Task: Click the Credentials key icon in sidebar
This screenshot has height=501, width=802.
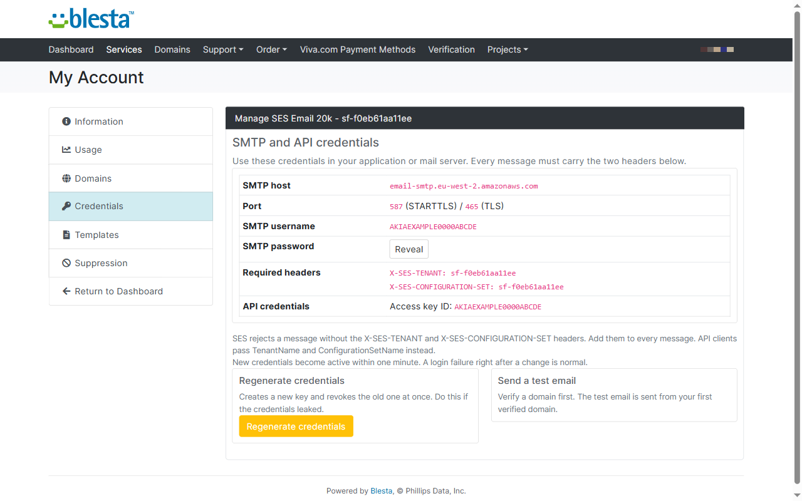Action: 66,206
